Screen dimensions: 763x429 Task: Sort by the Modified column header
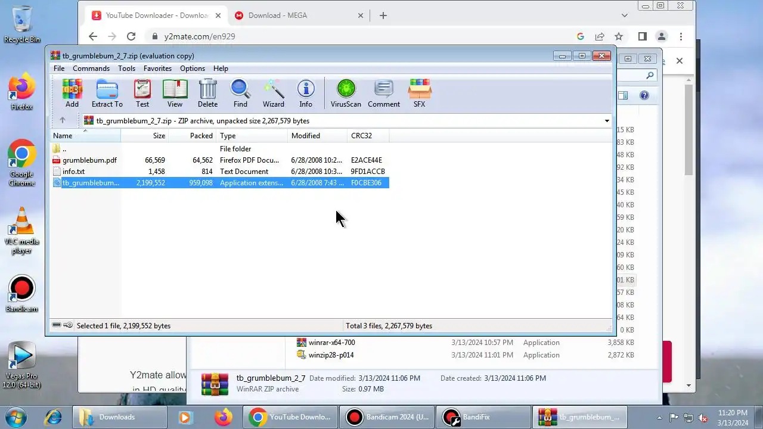[x=318, y=136]
